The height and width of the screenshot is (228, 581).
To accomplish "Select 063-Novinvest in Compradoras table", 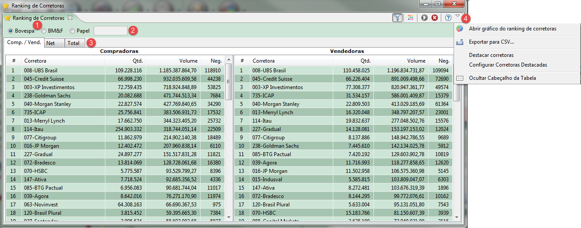I will coord(115,204).
